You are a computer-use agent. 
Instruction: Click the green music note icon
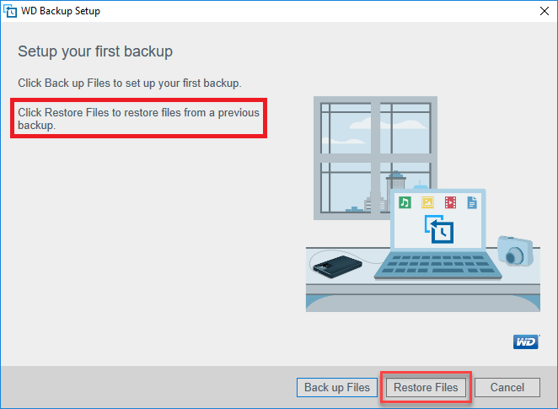pyautogui.click(x=405, y=202)
